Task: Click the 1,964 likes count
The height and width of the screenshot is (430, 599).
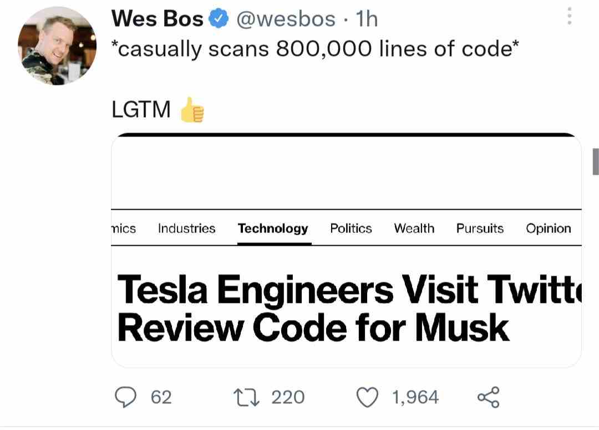Action: point(415,397)
